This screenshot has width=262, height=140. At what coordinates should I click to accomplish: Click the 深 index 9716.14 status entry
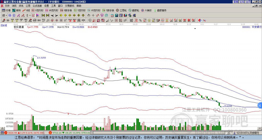coord(70,133)
